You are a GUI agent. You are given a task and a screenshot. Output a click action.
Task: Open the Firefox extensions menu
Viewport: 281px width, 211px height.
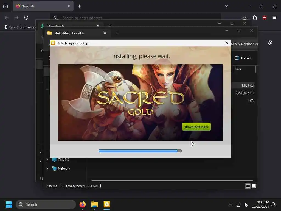[255, 17]
